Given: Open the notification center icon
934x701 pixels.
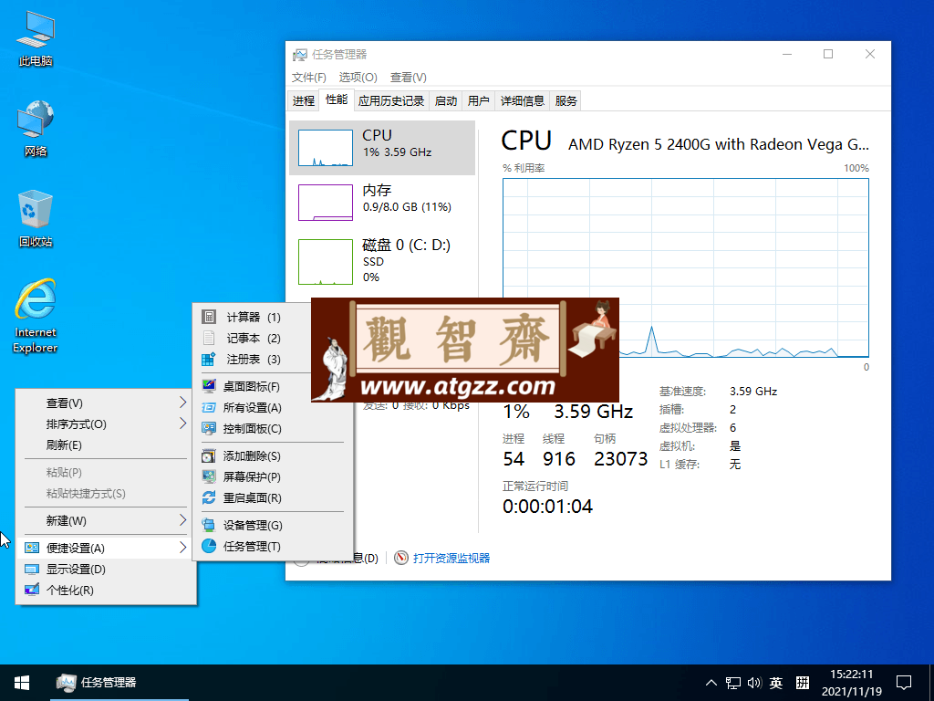Looking at the screenshot, I should tap(904, 683).
